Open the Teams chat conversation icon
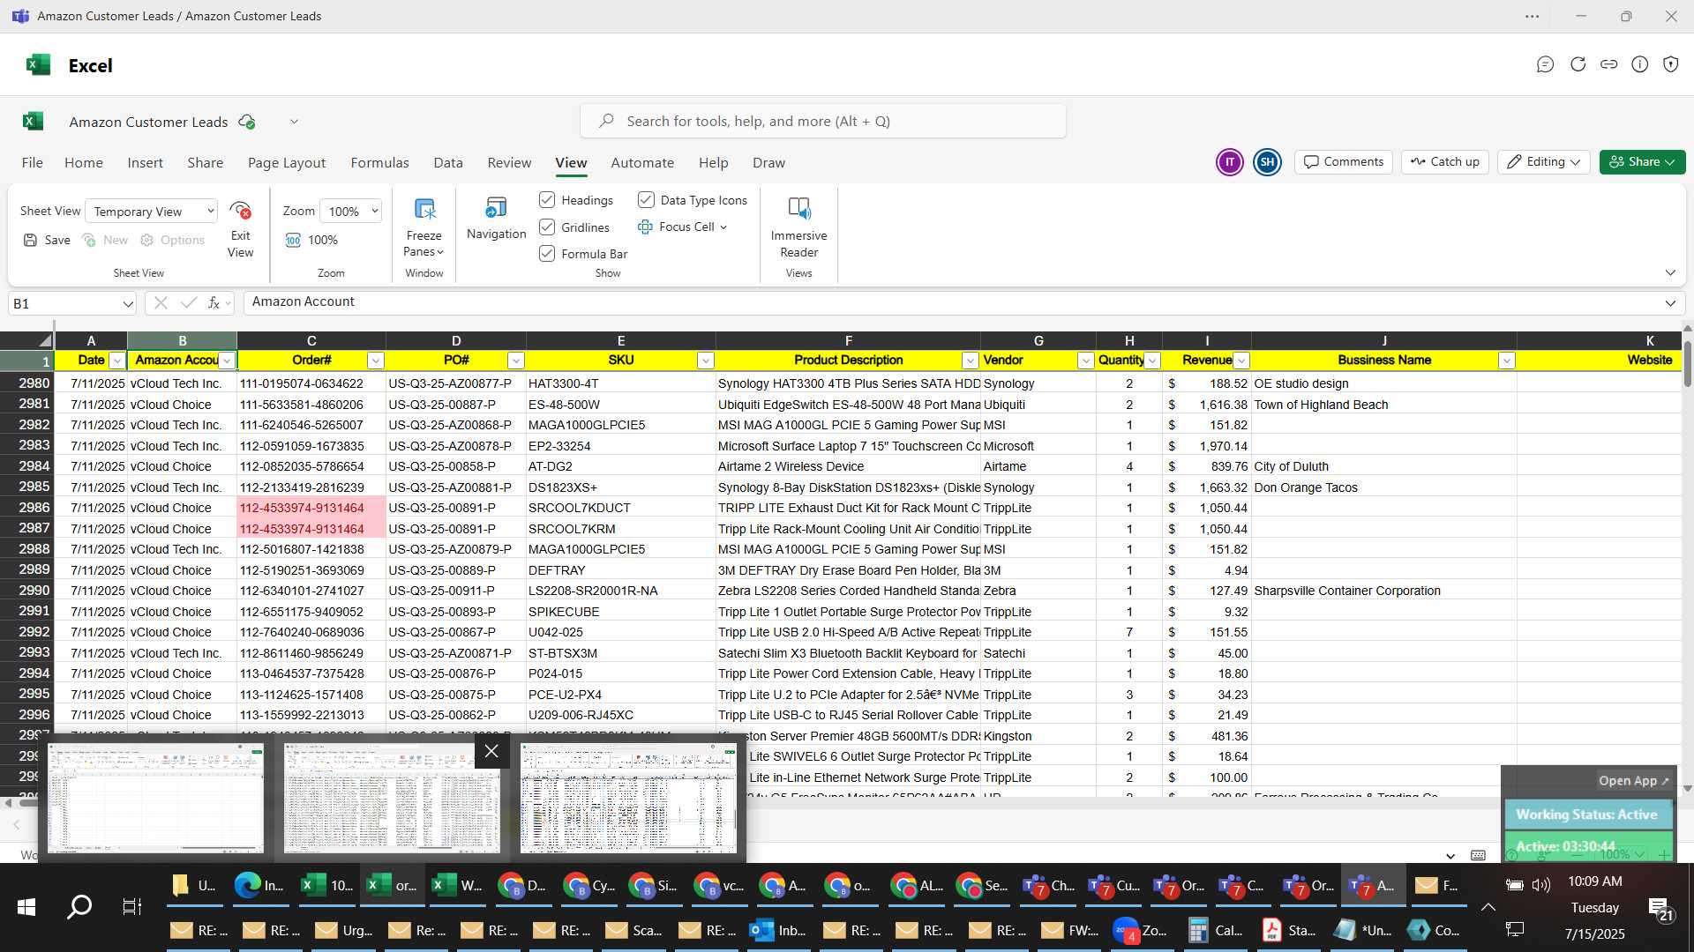The height and width of the screenshot is (952, 1694). (1545, 64)
